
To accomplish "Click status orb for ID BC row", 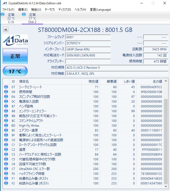I will 6,121.
